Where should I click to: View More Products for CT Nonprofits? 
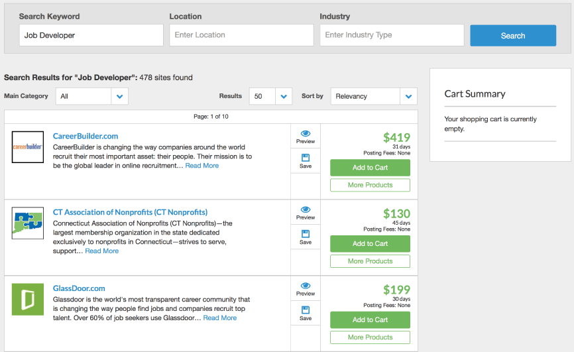(x=370, y=261)
